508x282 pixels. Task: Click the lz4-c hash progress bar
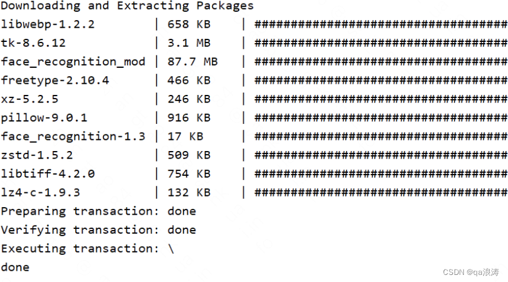(x=381, y=193)
